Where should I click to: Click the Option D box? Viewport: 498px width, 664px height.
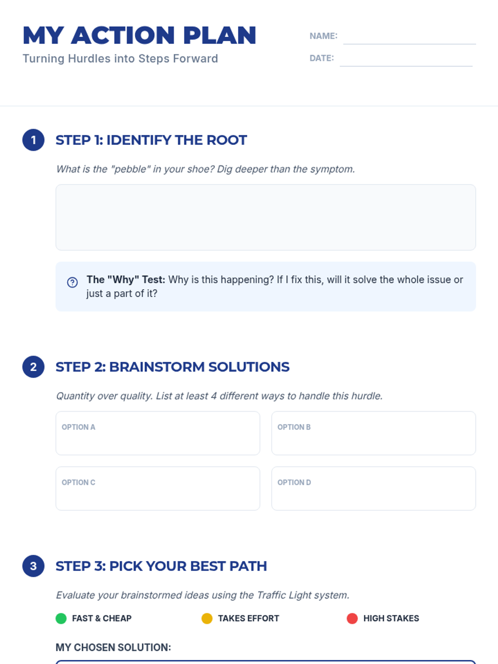(x=373, y=488)
